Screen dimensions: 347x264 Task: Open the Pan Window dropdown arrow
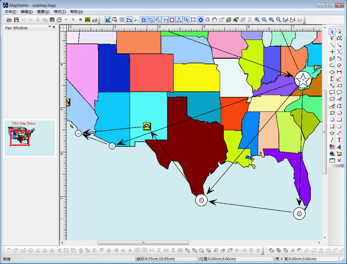[49, 27]
